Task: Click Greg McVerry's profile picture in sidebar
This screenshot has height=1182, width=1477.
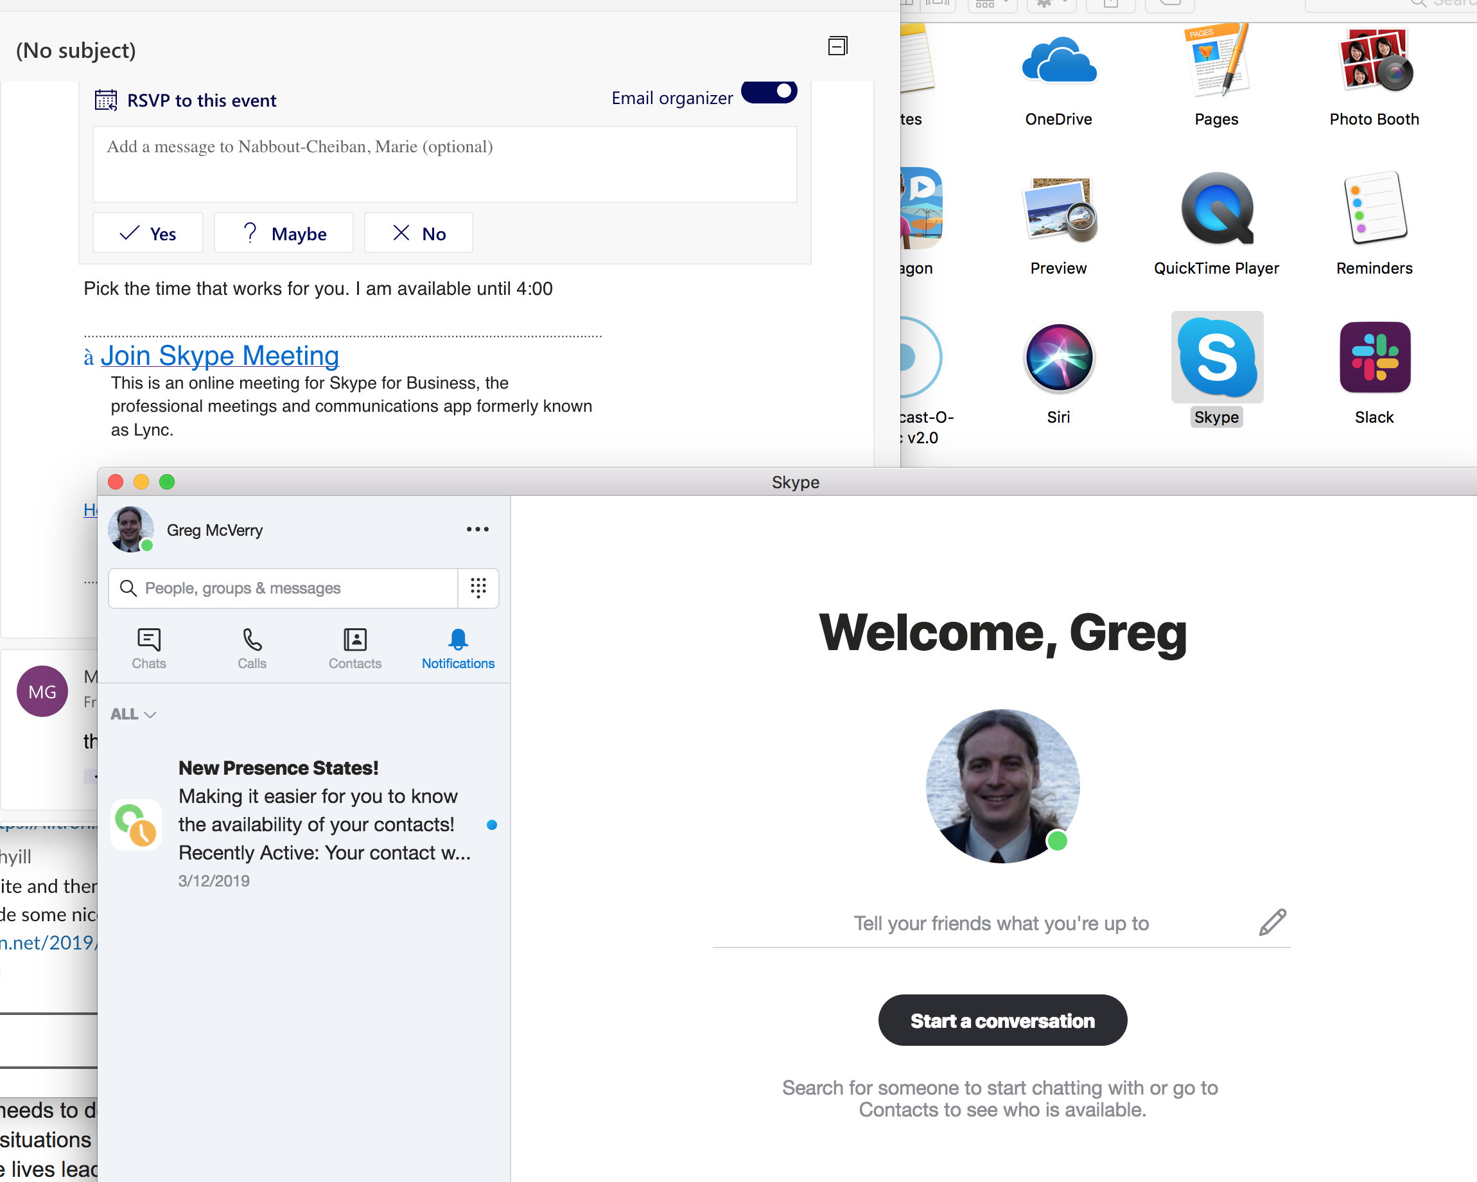Action: coord(131,529)
